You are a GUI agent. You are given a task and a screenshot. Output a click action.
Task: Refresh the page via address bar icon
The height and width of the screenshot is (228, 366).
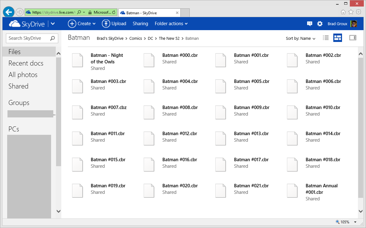click(x=114, y=12)
